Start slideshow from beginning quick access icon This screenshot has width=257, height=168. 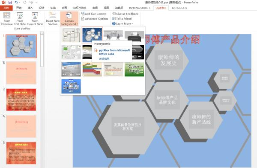click(31, 2)
